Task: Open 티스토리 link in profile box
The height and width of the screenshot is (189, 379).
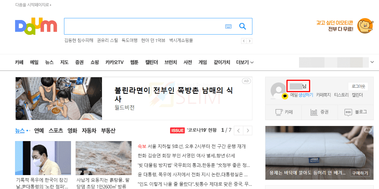Action: [341, 95]
